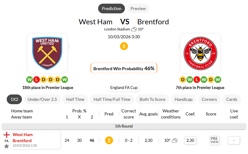Switch to the Half Time/Full Time tab
The height and width of the screenshot is (154, 248).
(x=112, y=99)
